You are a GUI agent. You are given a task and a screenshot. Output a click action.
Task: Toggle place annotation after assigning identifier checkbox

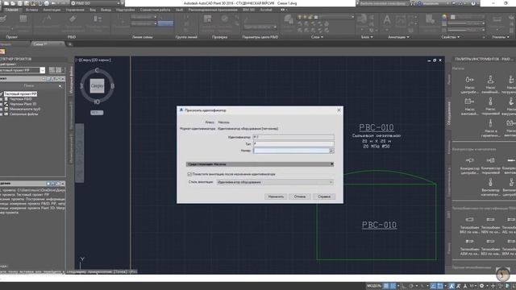pyautogui.click(x=189, y=174)
